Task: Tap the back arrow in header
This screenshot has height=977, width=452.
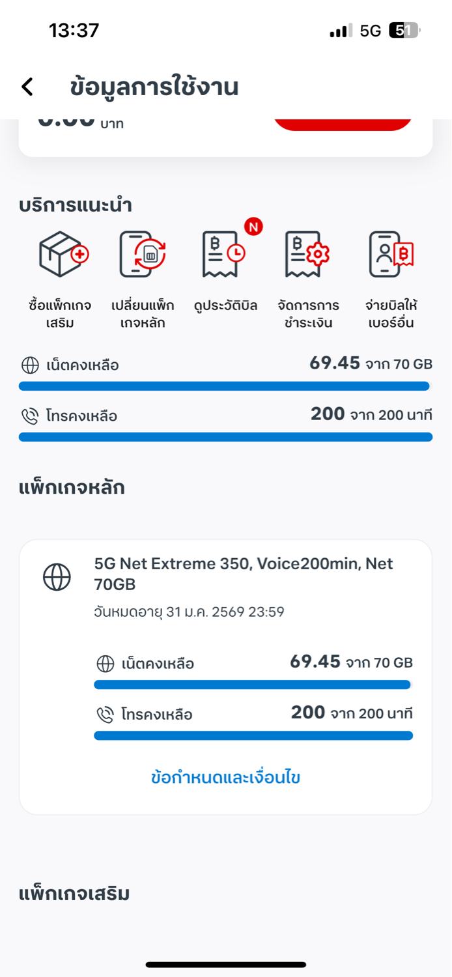Action: click(x=27, y=87)
